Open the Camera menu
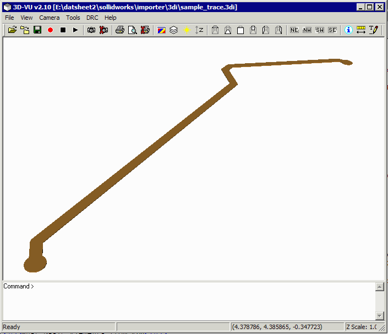388x334 pixels. pos(50,18)
